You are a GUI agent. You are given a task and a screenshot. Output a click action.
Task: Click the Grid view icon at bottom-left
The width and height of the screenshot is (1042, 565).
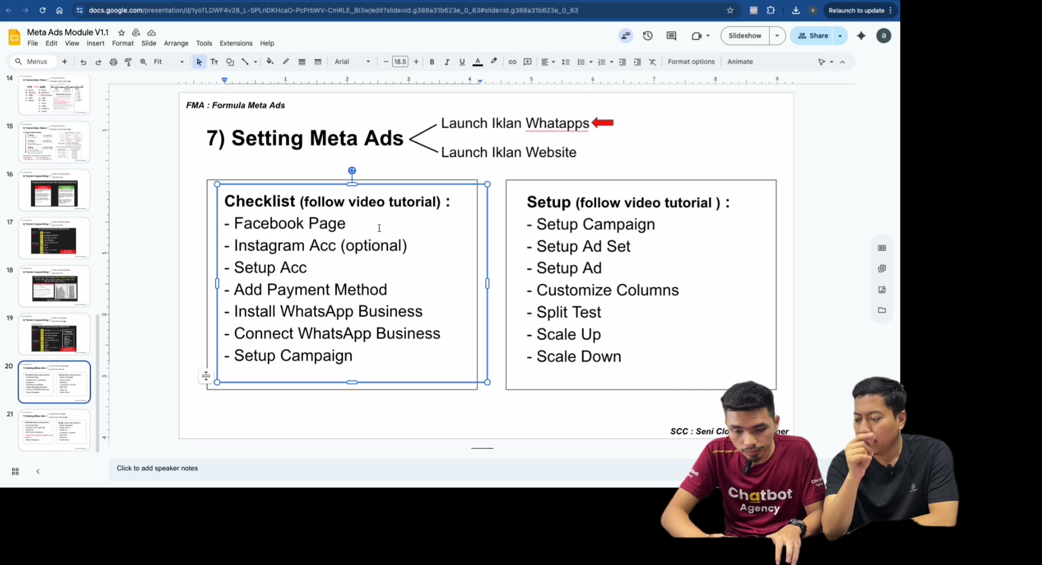click(x=15, y=471)
